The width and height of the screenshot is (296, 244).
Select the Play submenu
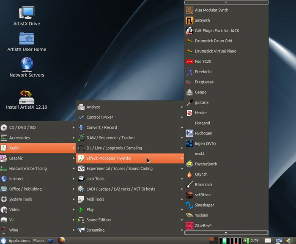pyautogui.click(x=130, y=210)
